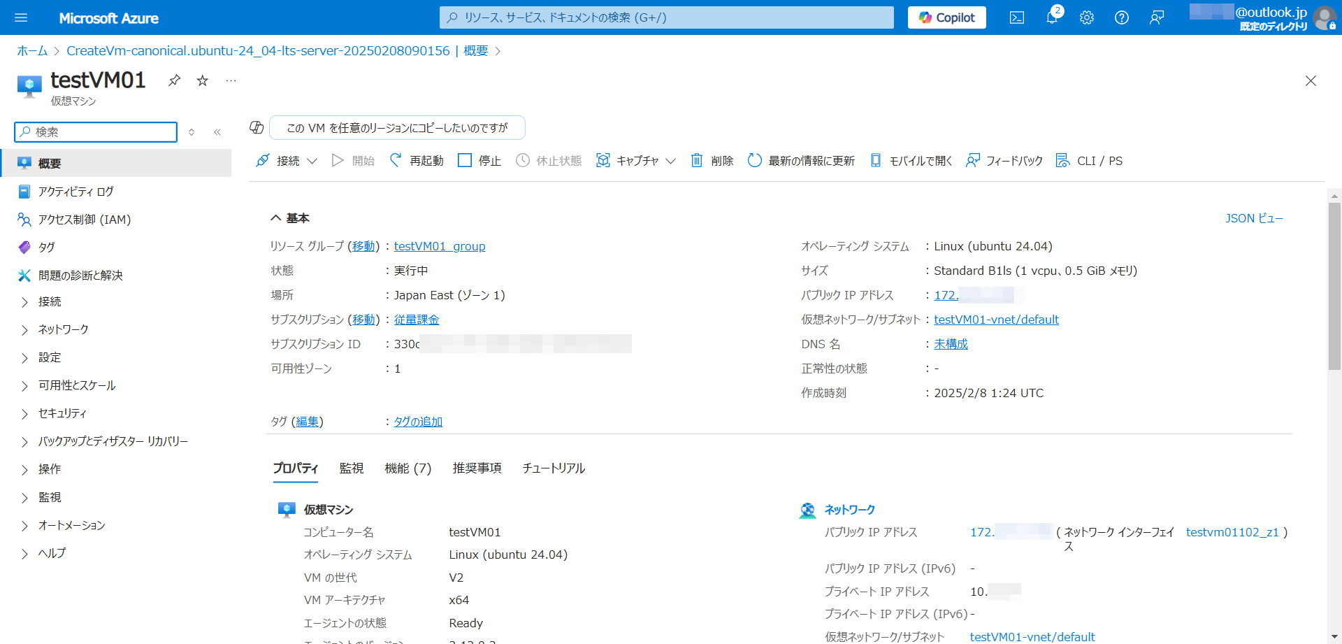Image resolution: width=1342 pixels, height=644 pixels.
Task: Open the notifications bell
Action: coord(1052,17)
